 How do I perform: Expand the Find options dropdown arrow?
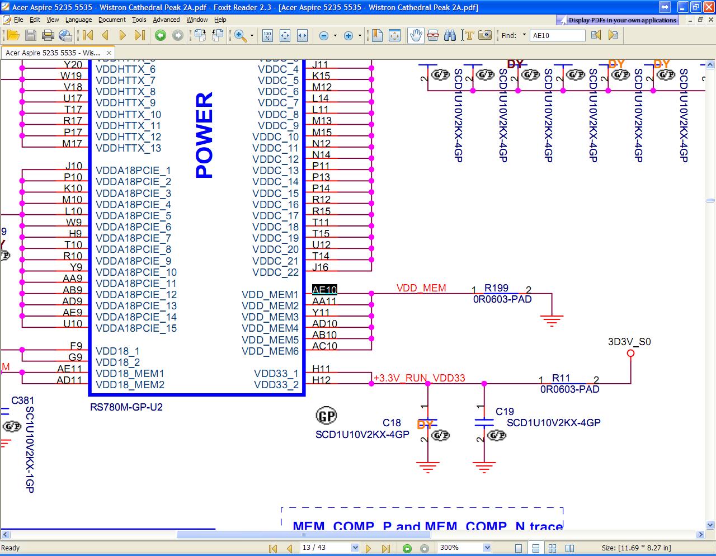click(524, 35)
